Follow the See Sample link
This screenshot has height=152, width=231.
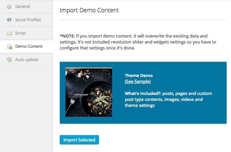click(138, 81)
